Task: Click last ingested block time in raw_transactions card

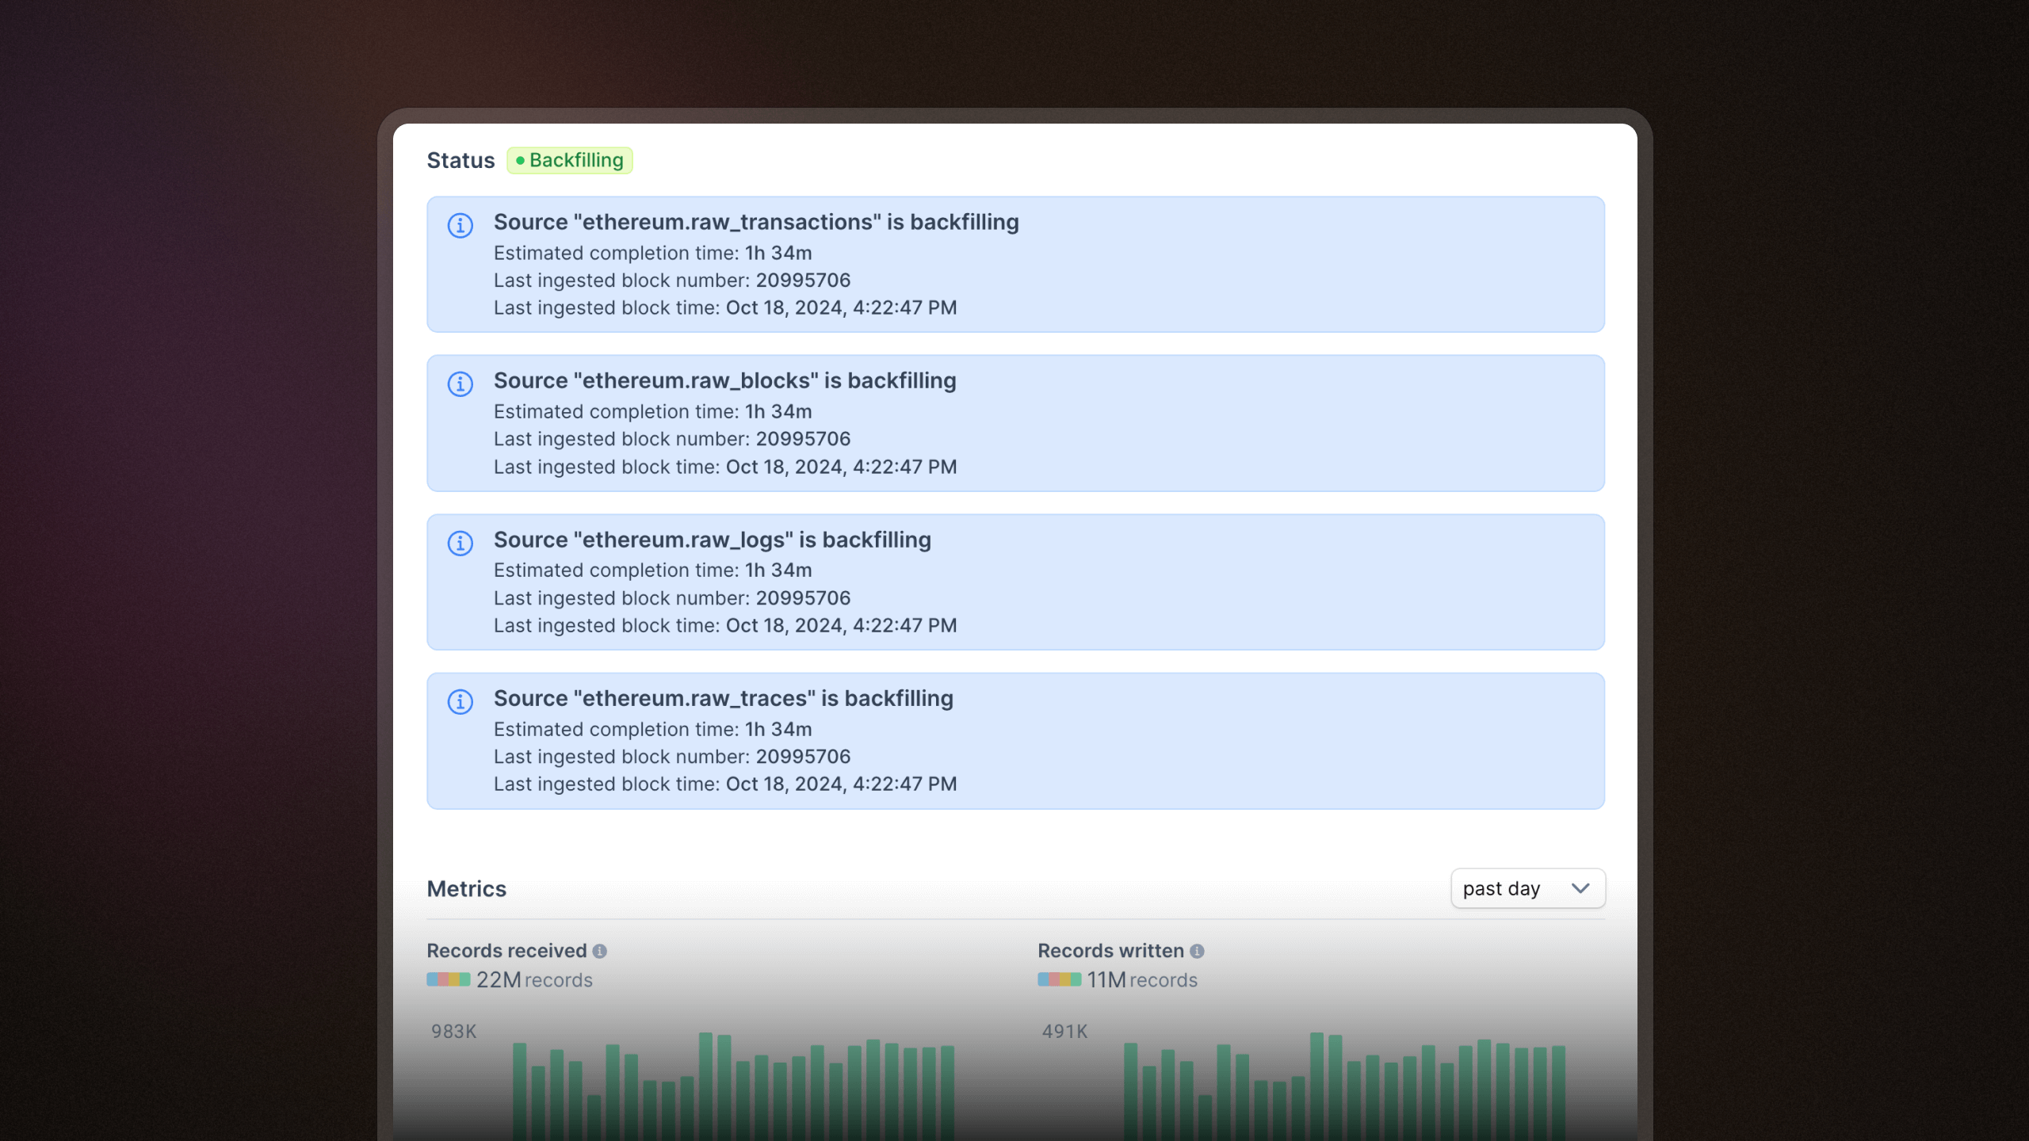Action: (x=725, y=307)
